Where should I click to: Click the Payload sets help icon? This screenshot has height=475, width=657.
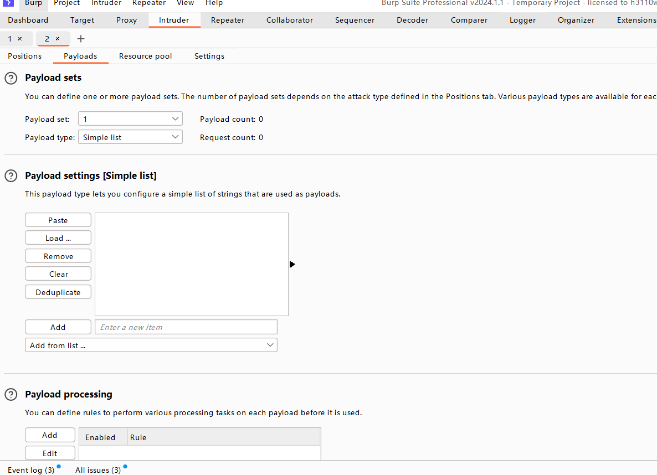coord(11,78)
